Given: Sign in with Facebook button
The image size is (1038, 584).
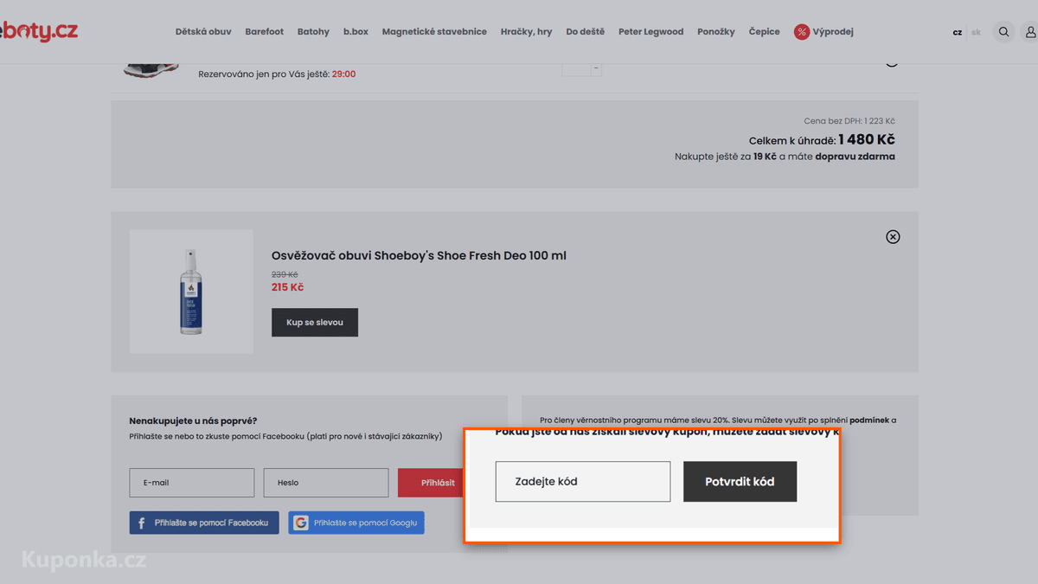Looking at the screenshot, I should point(204,523).
